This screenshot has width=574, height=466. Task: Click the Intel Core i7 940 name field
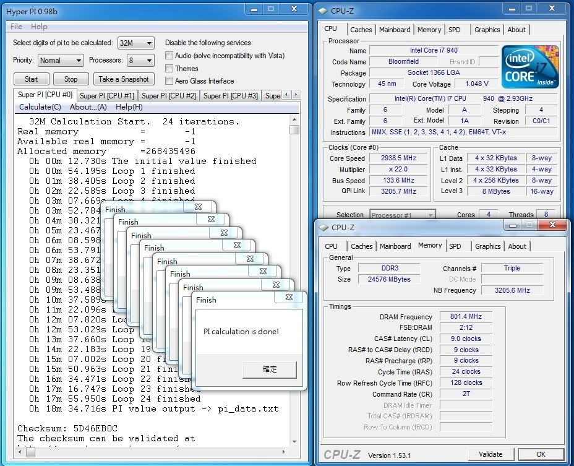coord(434,50)
